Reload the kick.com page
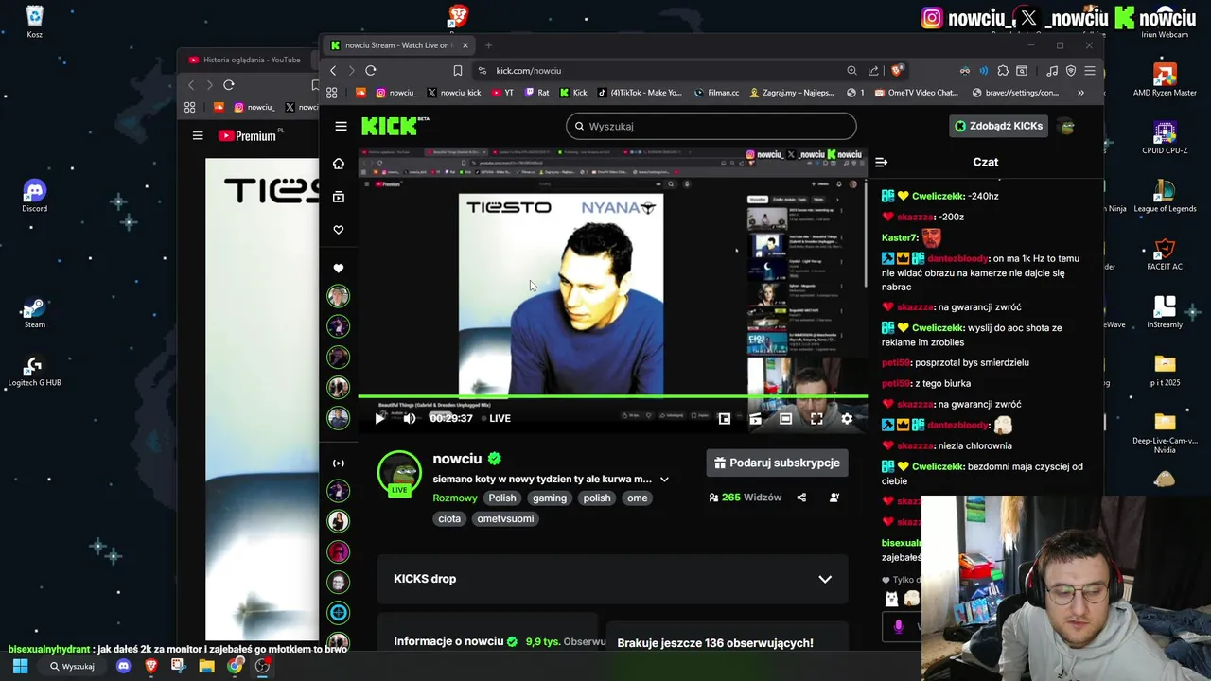The width and height of the screenshot is (1211, 681). [371, 70]
